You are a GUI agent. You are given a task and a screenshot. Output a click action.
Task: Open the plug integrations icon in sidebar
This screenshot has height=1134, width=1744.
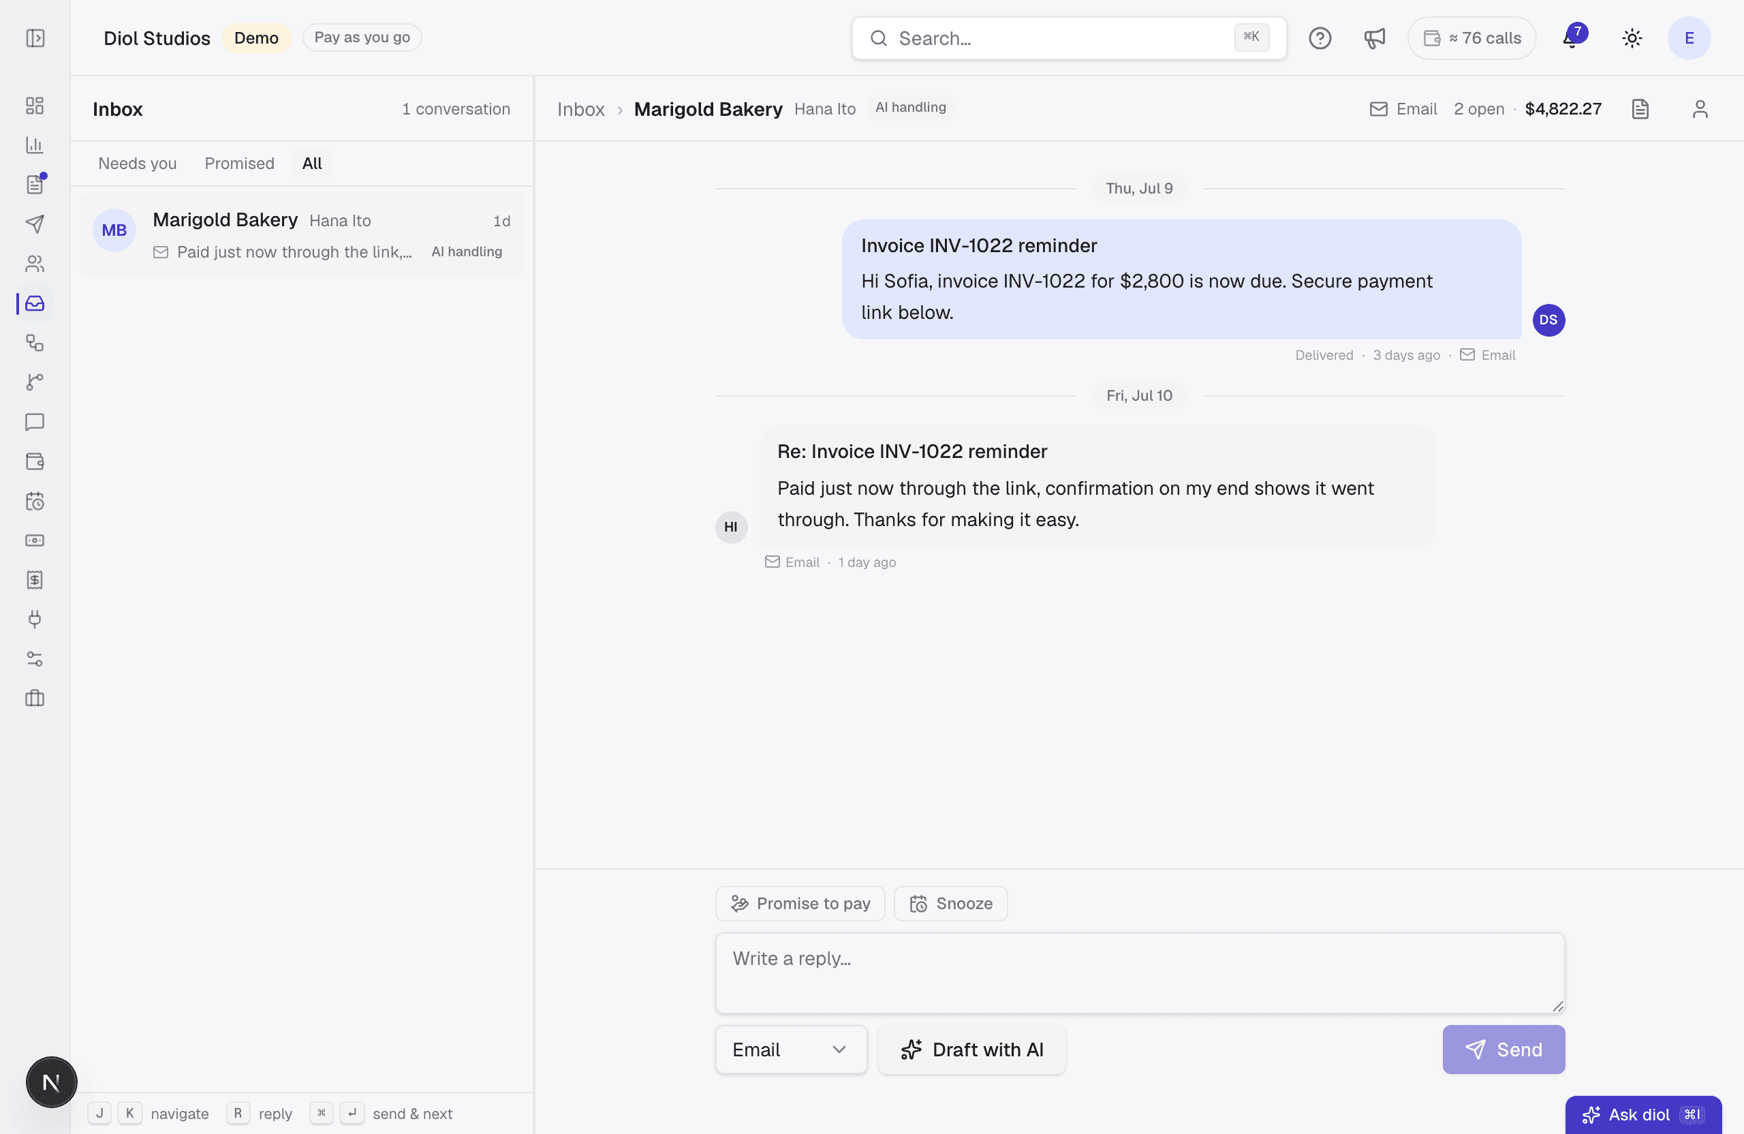[35, 619]
